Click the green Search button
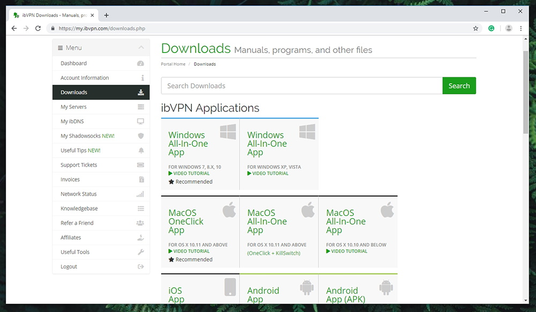 coord(459,86)
